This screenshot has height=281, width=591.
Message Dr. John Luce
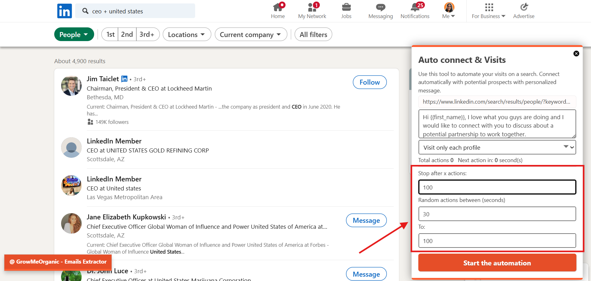[366, 274]
